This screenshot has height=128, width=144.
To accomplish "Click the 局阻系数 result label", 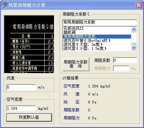I will (x=71, y=110).
